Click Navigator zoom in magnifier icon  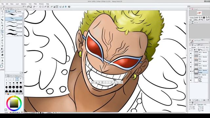202,17
